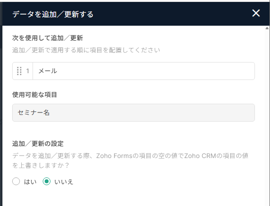Screen dimensions: 270x206
Task: Select the いいえ radio button
Action: [x=47, y=181]
